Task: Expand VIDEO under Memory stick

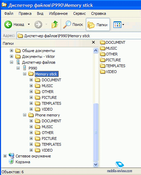Action: (31, 109)
